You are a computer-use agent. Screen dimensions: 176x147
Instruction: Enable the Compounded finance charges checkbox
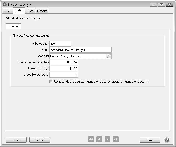pos(51,82)
